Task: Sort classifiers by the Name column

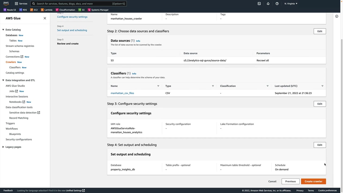Action: pyautogui.click(x=158, y=86)
